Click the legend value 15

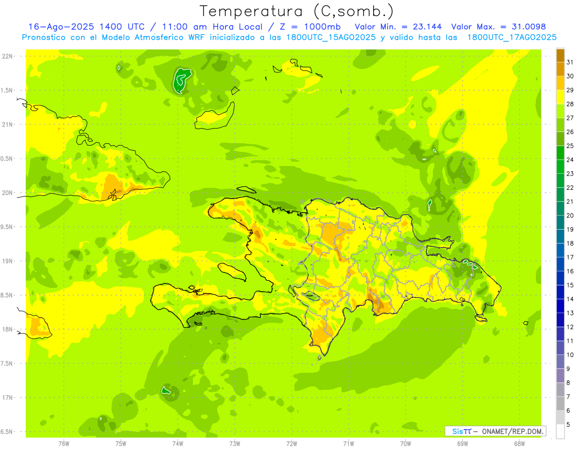coord(570,285)
